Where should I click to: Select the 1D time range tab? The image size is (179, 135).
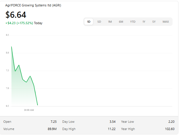[89, 22]
